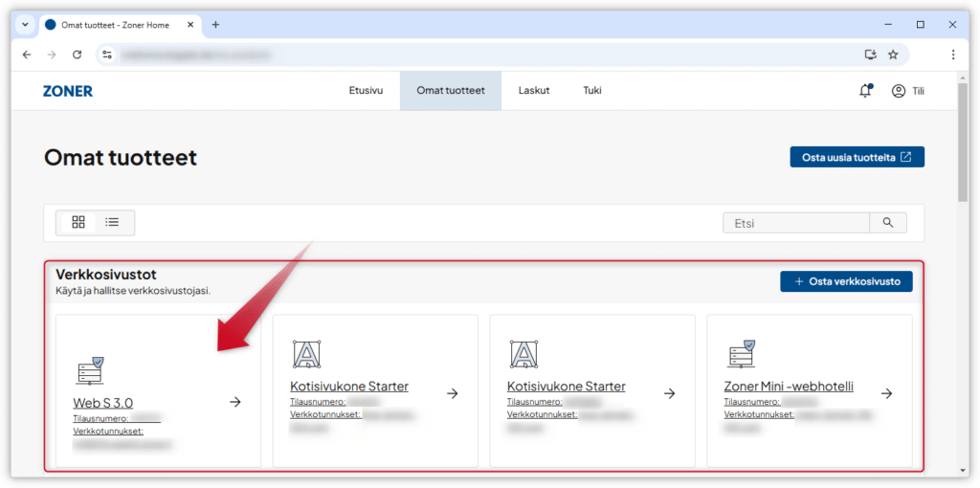Click the Etsi search input field
This screenshot has height=488, width=980.
coord(795,223)
